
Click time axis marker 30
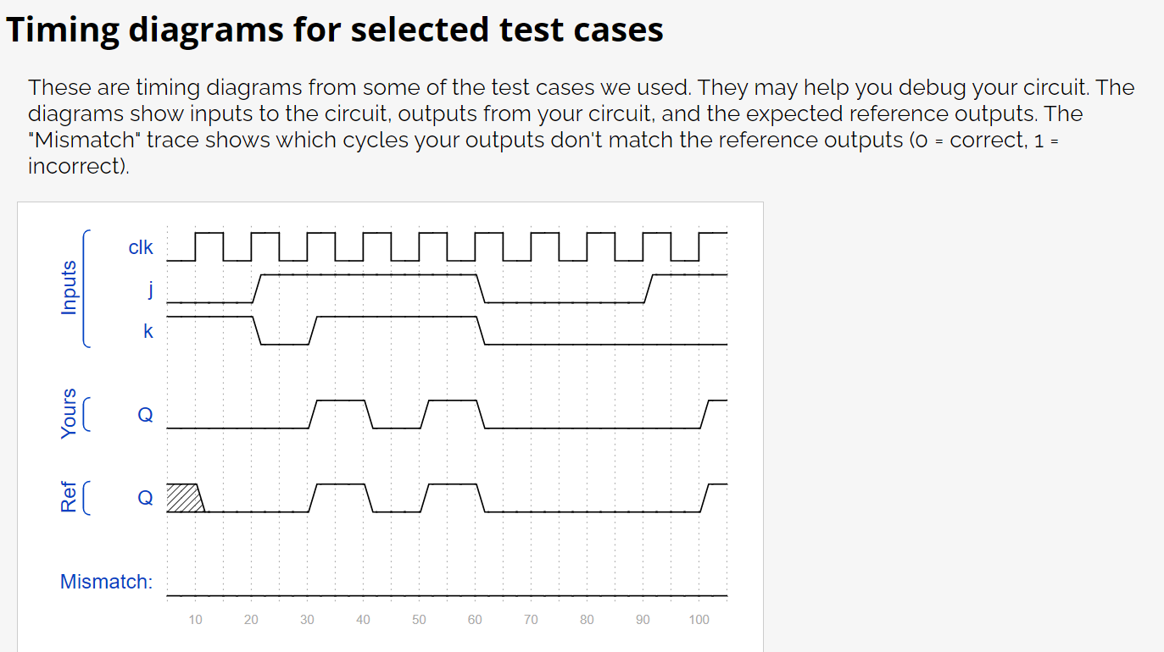coord(307,620)
